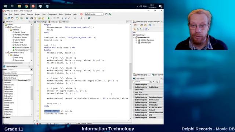This screenshot has height=132, width=235.
Task: Collapse the Classes node in Structure tree
Action: coord(4,25)
